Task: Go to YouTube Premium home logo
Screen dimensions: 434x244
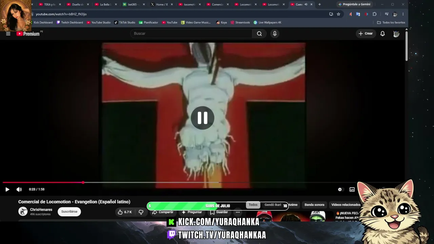Action: coord(28,34)
